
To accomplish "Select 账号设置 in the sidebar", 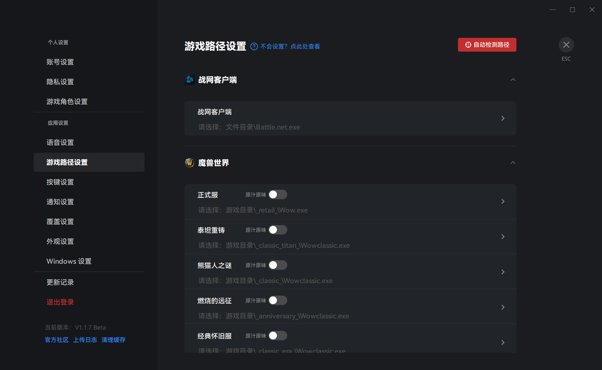I will (60, 62).
